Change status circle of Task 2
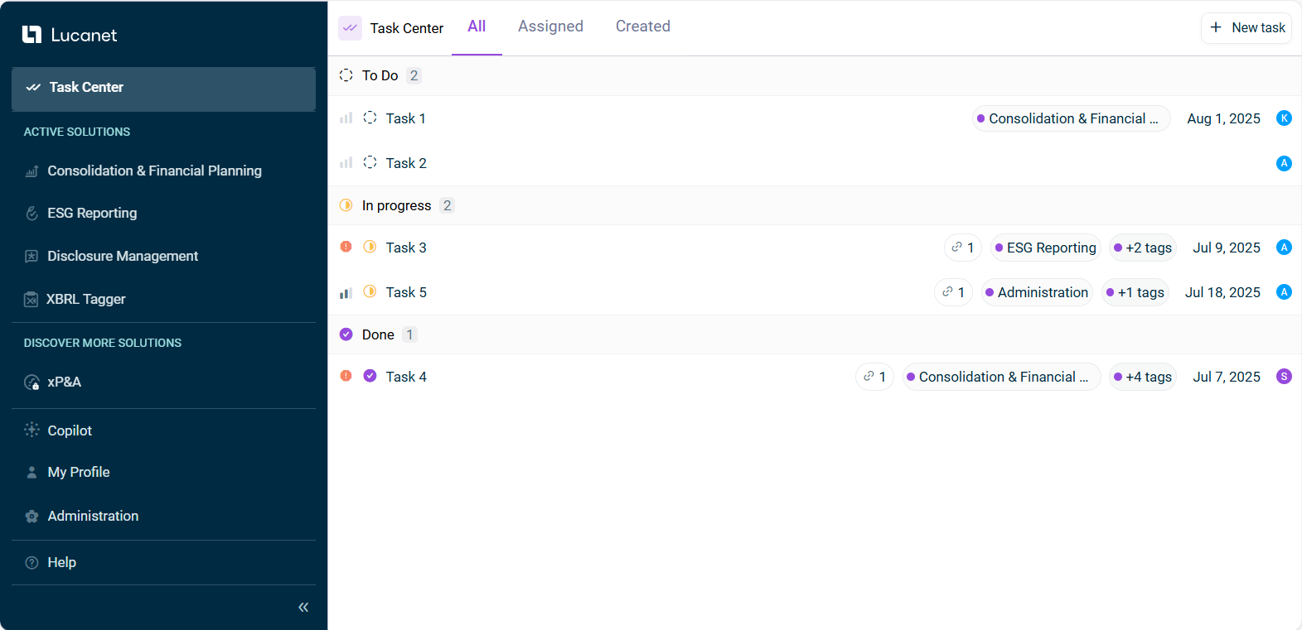 point(370,162)
